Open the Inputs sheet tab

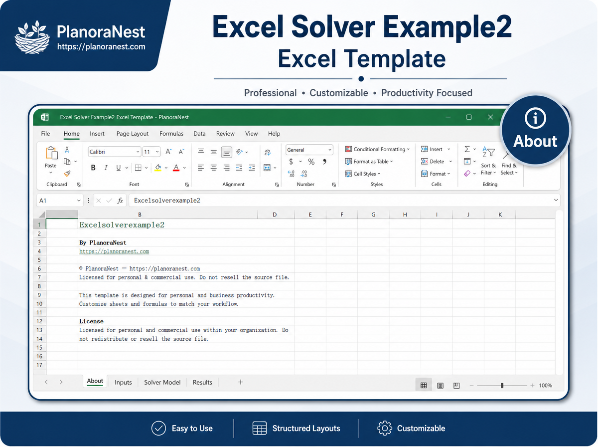click(x=123, y=383)
